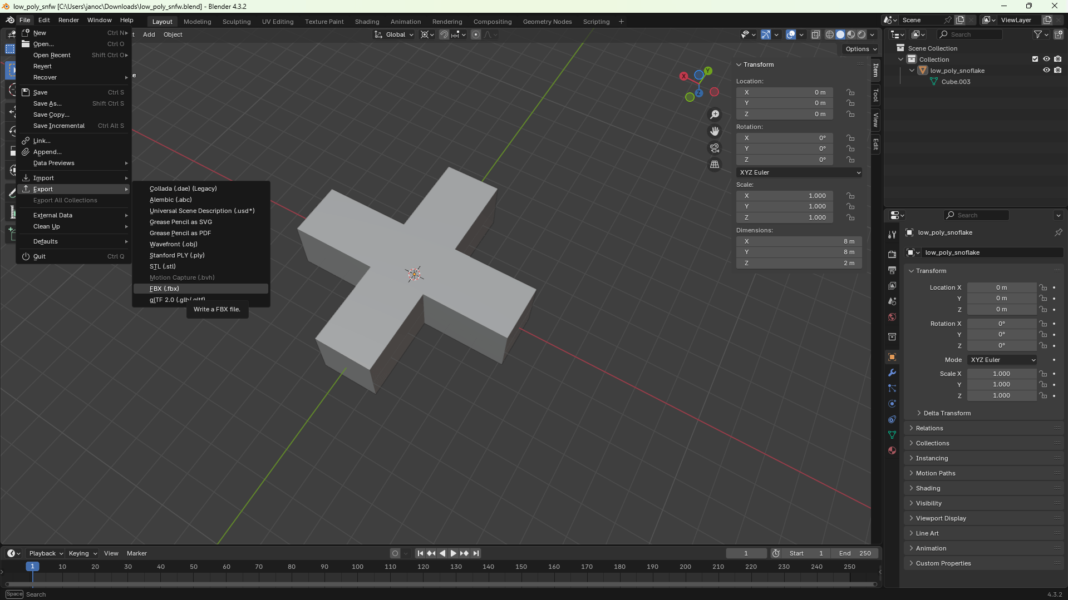Toggle the camera view icon
This screenshot has height=600, width=1068.
coord(715,148)
